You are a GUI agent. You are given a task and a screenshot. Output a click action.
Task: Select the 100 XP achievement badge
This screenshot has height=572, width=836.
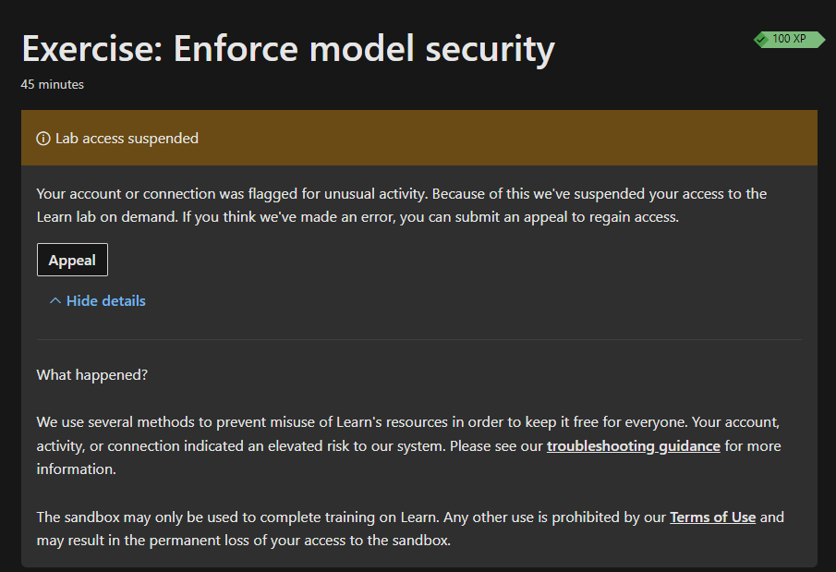coord(788,39)
